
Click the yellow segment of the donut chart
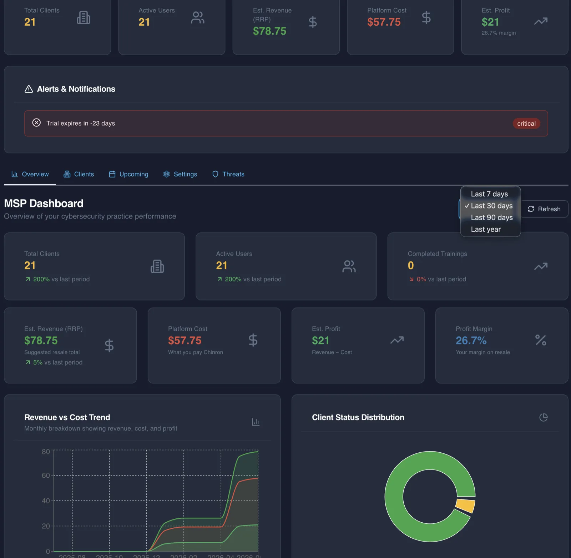[465, 506]
